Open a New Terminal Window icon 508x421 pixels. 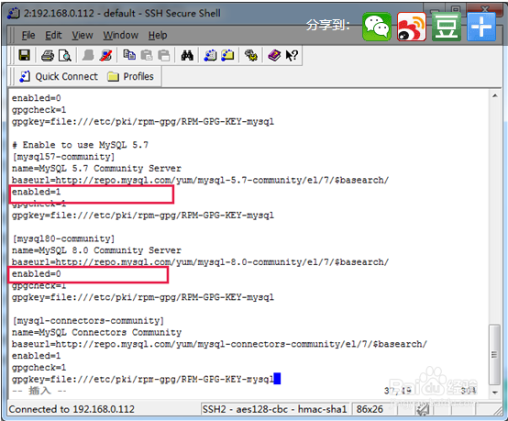point(210,55)
